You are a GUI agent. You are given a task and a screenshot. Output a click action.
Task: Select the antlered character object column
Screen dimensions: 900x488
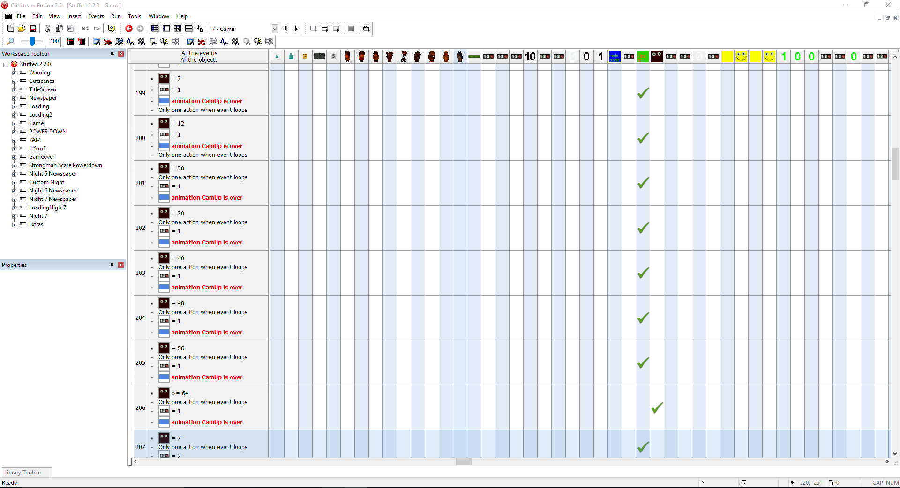point(390,57)
